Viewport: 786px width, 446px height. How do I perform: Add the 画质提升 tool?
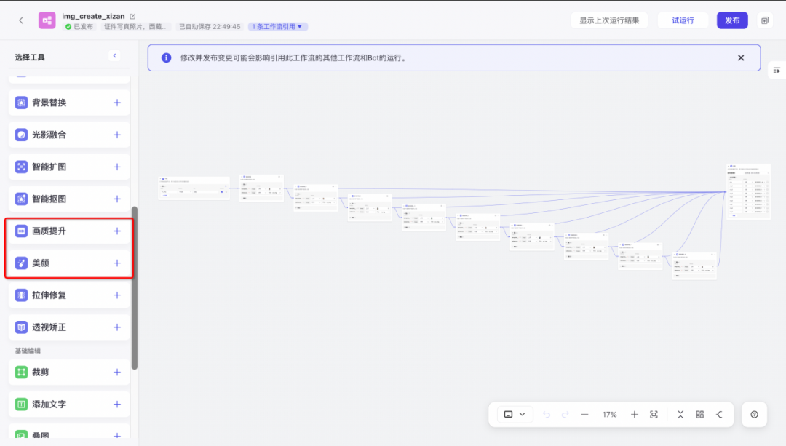pos(116,231)
